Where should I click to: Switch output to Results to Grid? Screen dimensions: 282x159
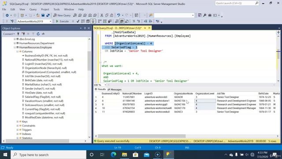[x=122, y=21]
